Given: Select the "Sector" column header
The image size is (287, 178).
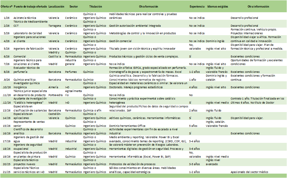Looking at the screenshot, I should [x=73, y=6].
